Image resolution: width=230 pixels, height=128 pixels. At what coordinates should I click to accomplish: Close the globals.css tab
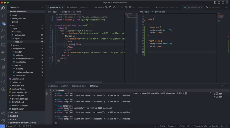click(202, 7)
